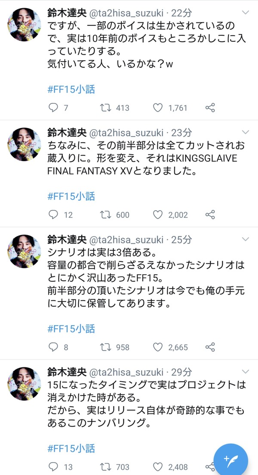Expand the options chevron on the 25分 tweet
This screenshot has width=258, height=475.
[x=246, y=239]
